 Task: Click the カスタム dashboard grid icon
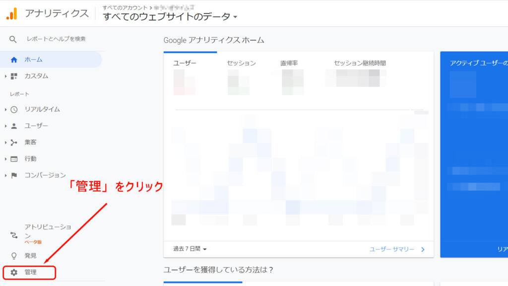[x=13, y=76]
